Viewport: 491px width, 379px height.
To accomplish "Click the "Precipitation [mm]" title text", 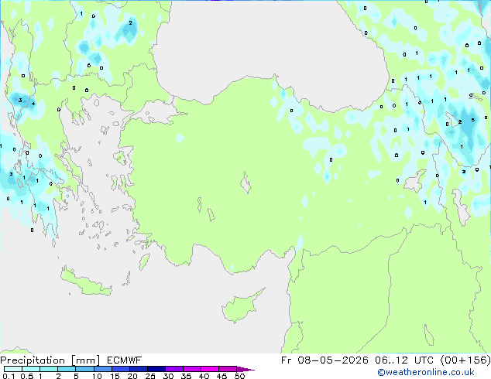I will tap(50, 360).
